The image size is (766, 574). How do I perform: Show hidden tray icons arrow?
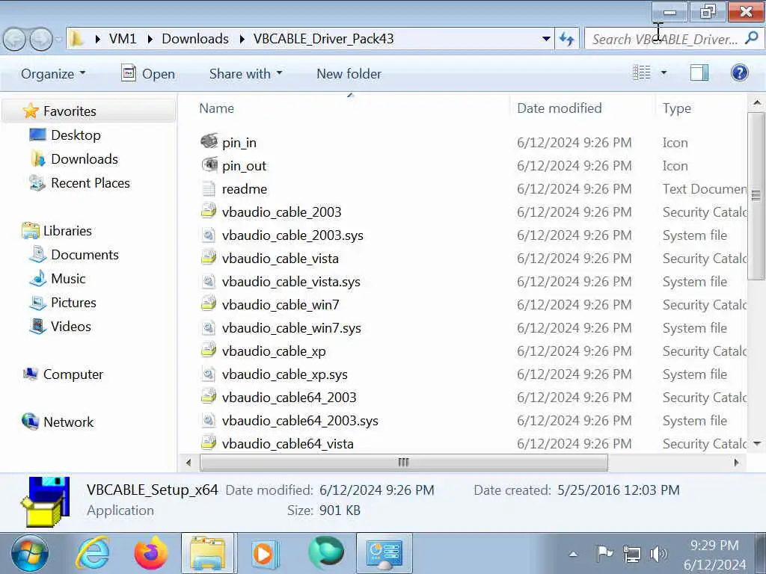[x=573, y=554]
